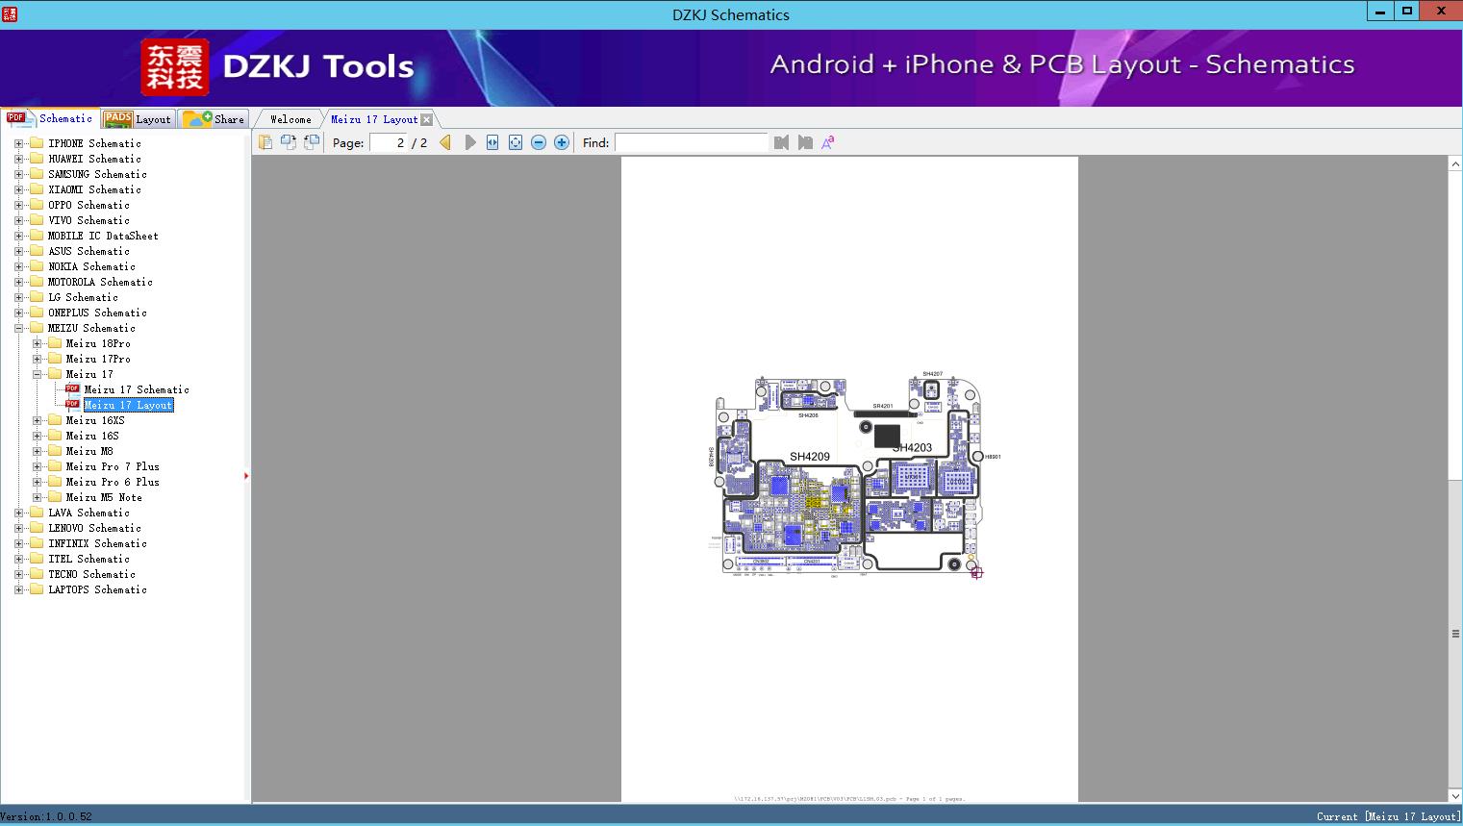Viewport: 1463px width, 826px height.
Task: Click the Current [Meizu 17 Layout] status text
Action: point(1388,816)
